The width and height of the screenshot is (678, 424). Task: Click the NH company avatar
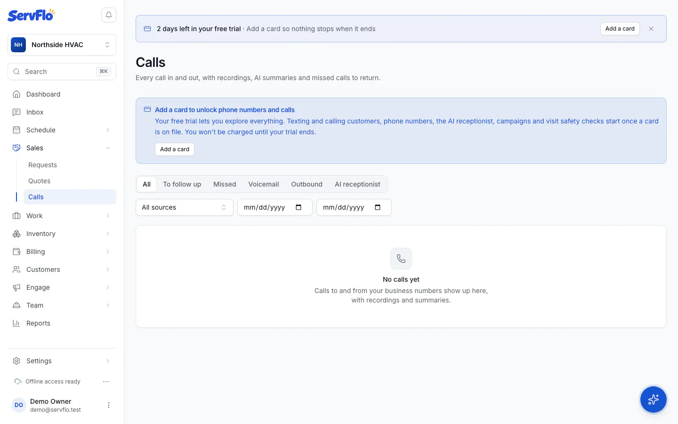click(x=18, y=45)
